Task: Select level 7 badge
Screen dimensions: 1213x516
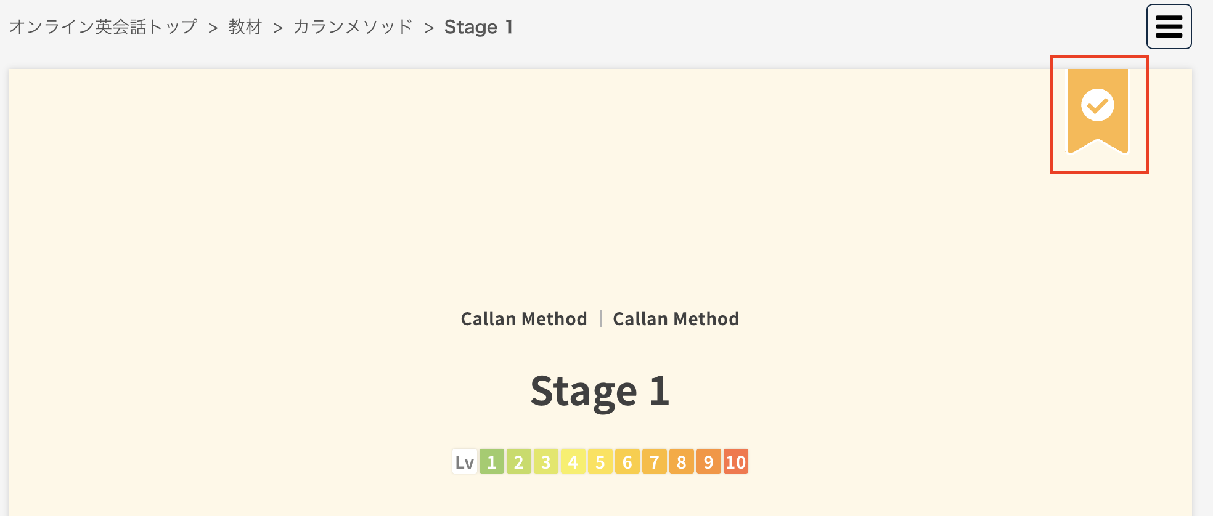Action: coord(655,462)
